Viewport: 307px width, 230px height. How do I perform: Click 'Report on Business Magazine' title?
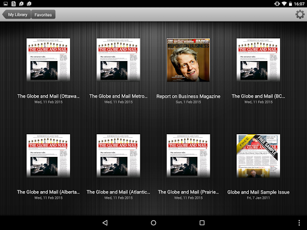[x=188, y=96]
